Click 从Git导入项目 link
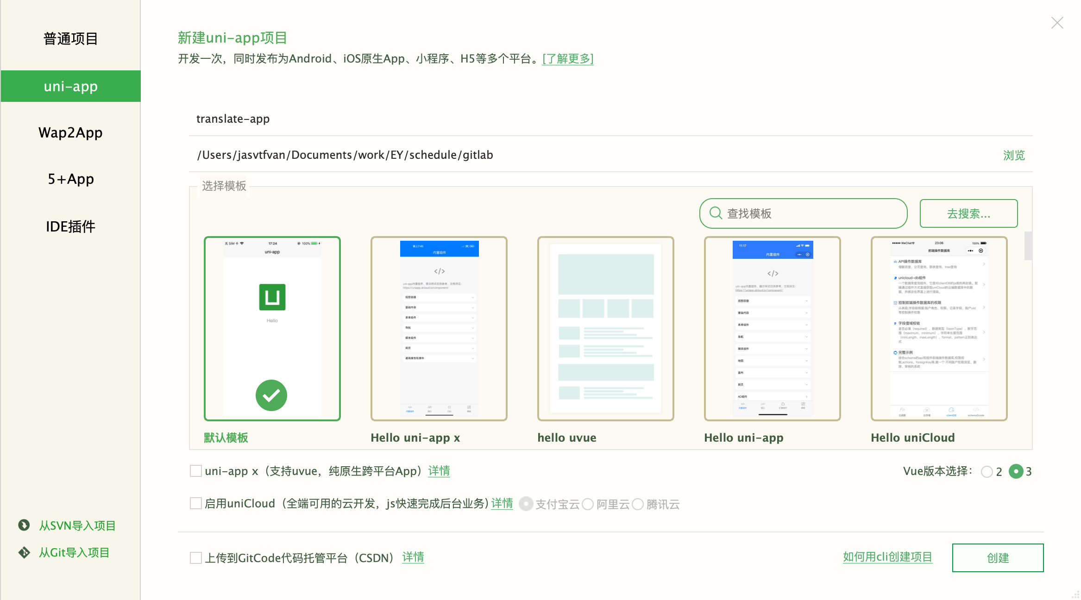This screenshot has width=1081, height=600. pos(74,552)
